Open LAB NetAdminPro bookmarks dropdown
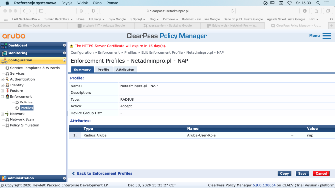This screenshot has width=335, height=188. [x=26, y=19]
